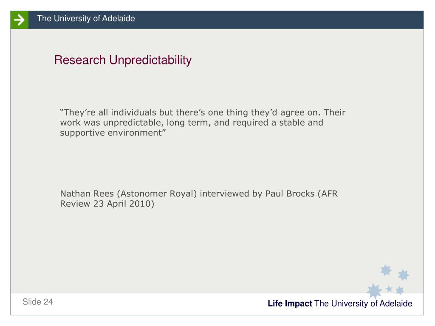
Task: Select the Research Unpredictability slide title
Action: (x=123, y=60)
